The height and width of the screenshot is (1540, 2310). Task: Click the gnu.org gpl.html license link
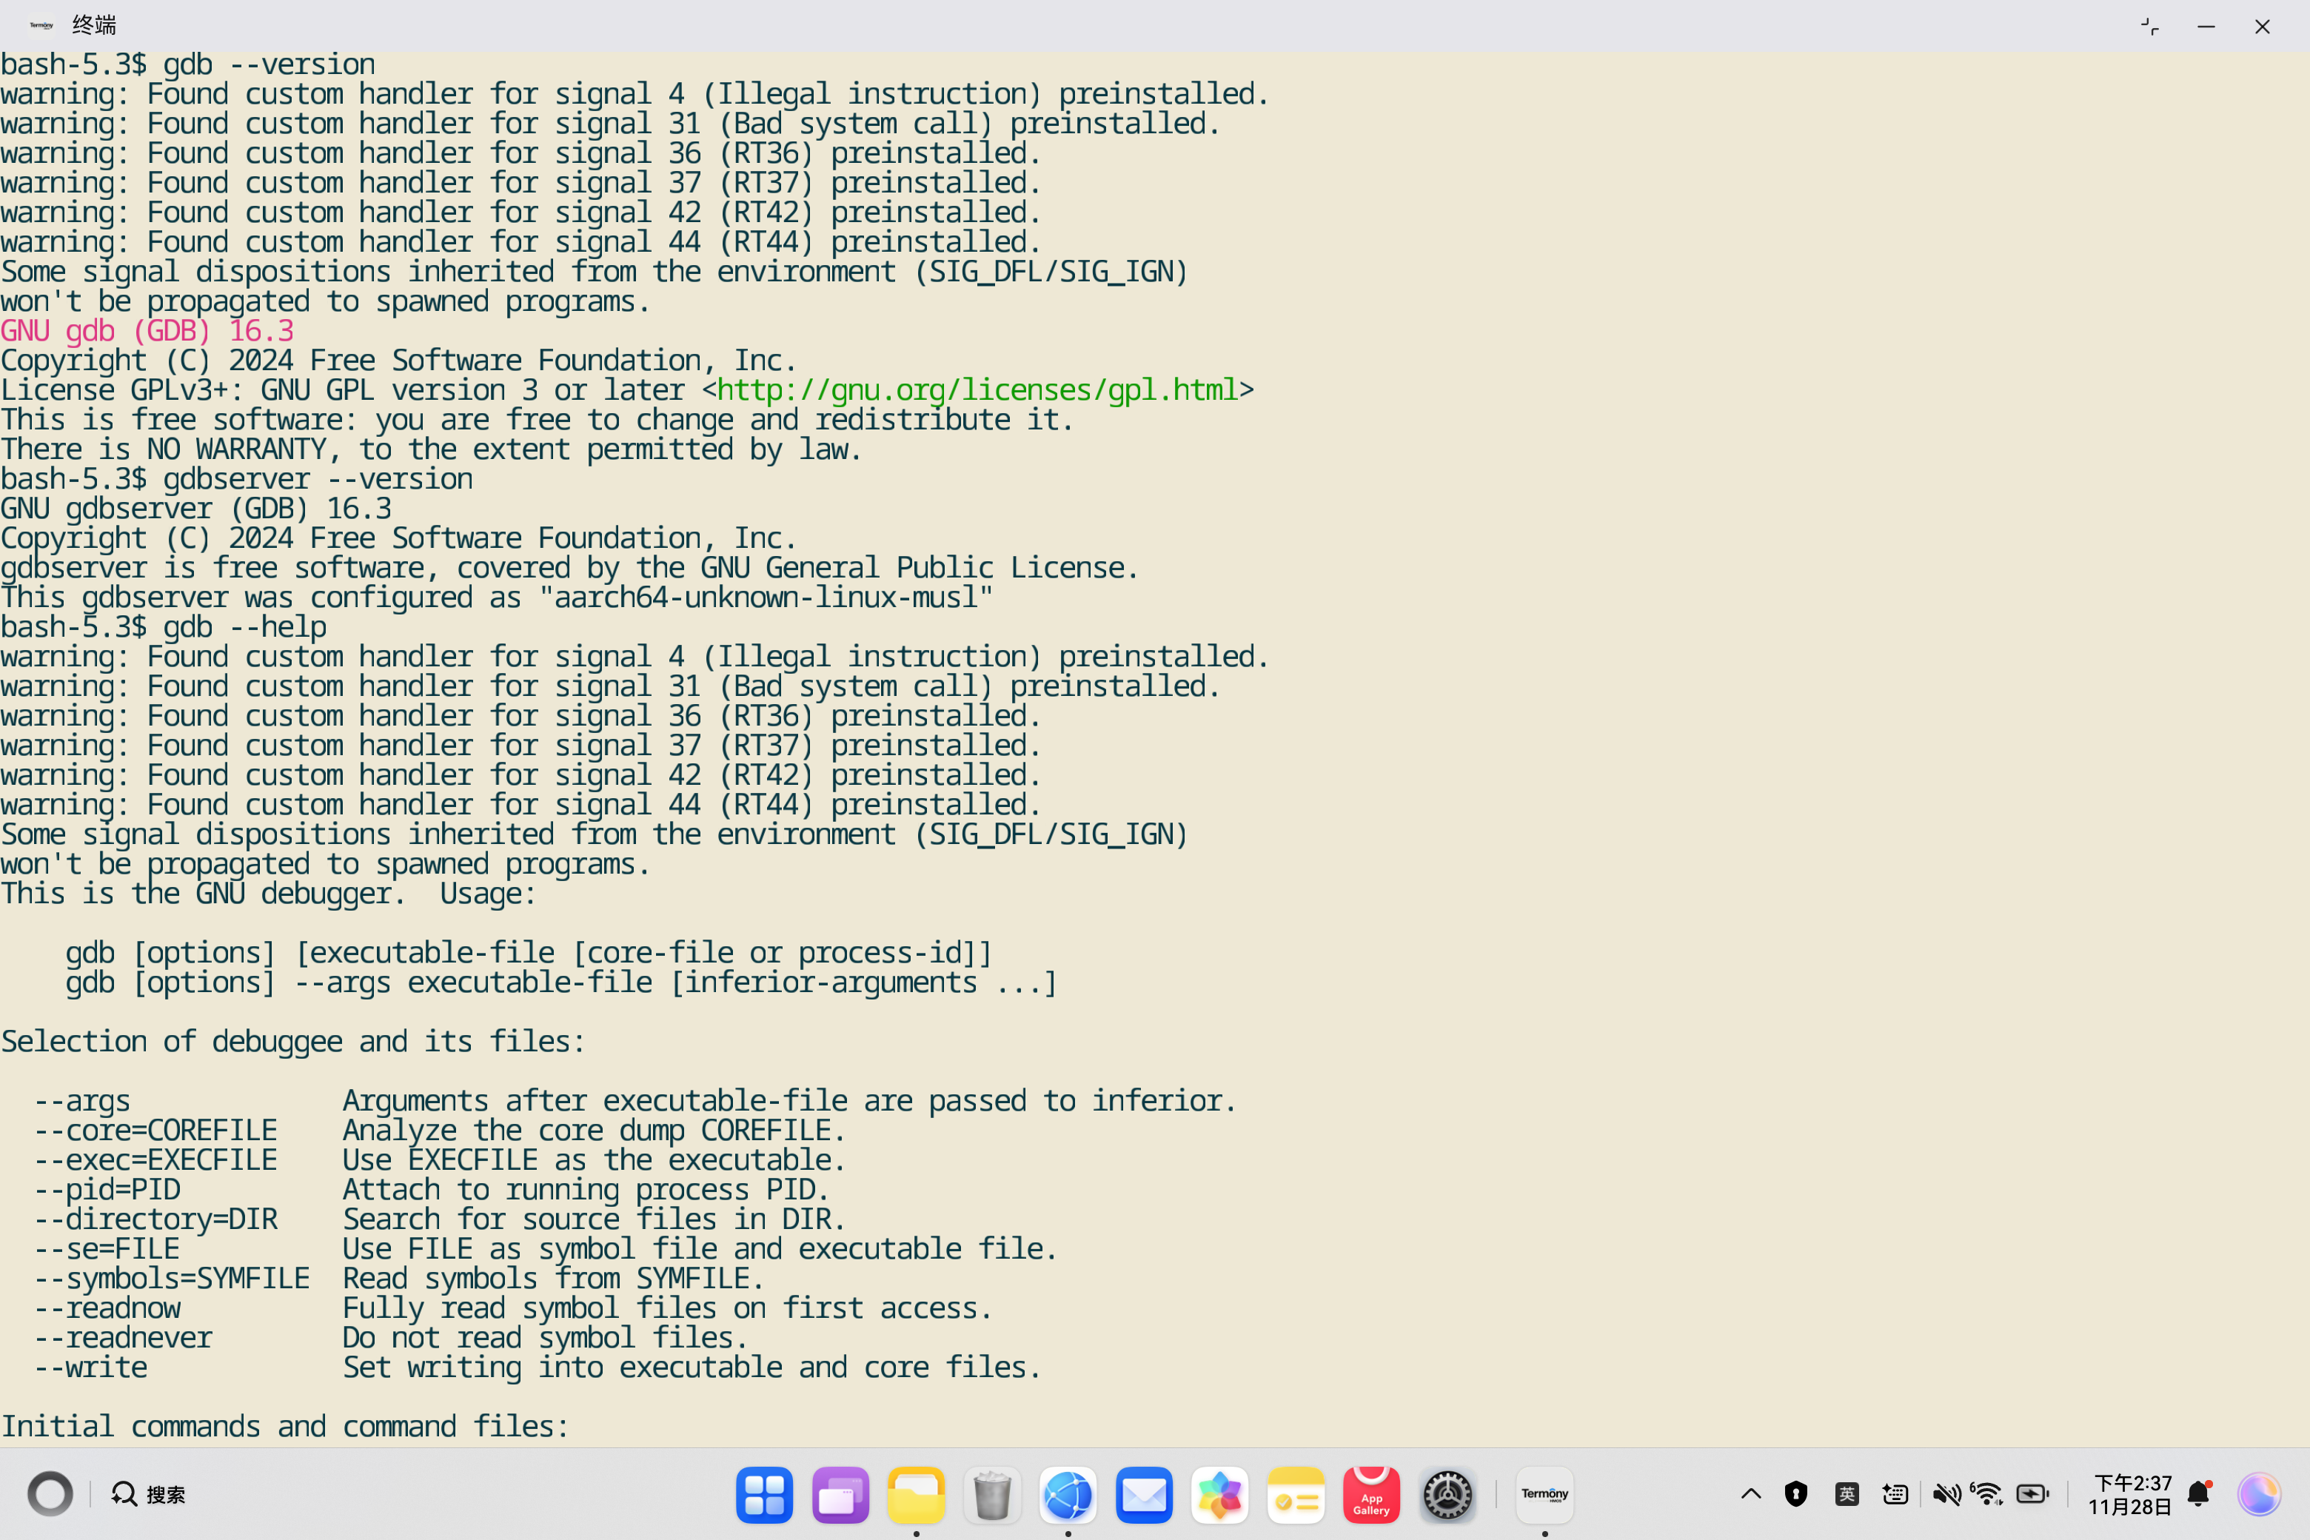(x=977, y=390)
